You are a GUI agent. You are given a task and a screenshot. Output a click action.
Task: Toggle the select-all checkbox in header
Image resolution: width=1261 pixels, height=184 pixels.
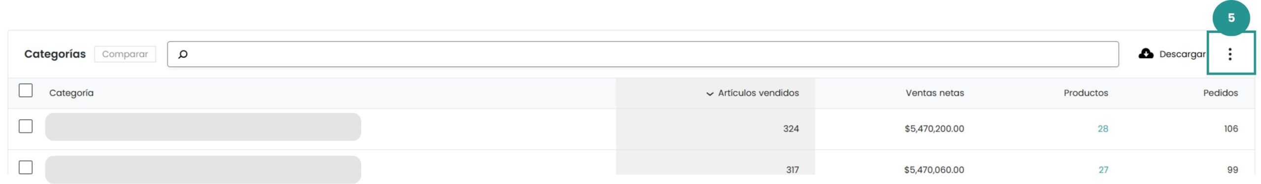point(26,91)
